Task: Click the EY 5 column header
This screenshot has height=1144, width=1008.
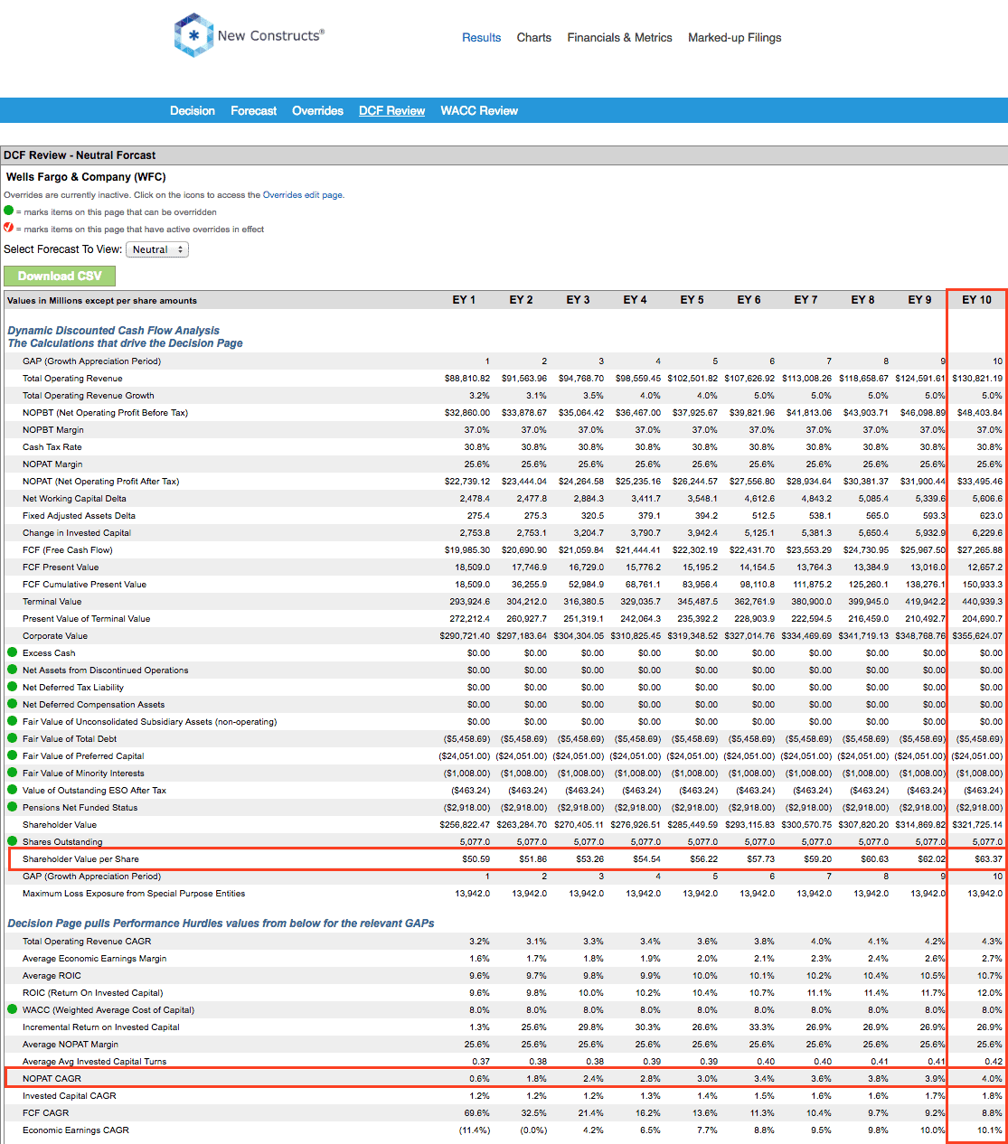Action: [x=692, y=300]
